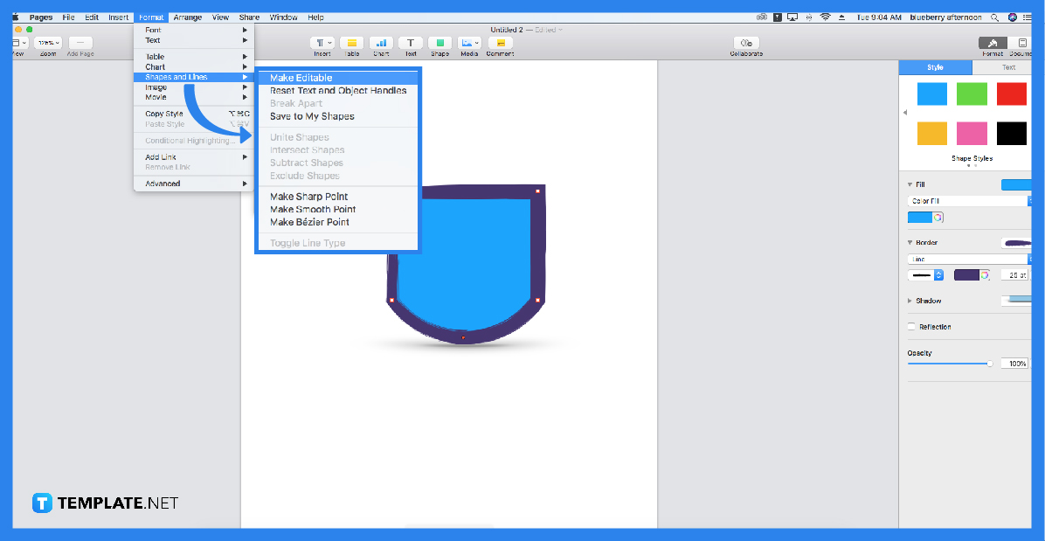The width and height of the screenshot is (1045, 541).
Task: Select Make Smooth Point option
Action: click(312, 209)
